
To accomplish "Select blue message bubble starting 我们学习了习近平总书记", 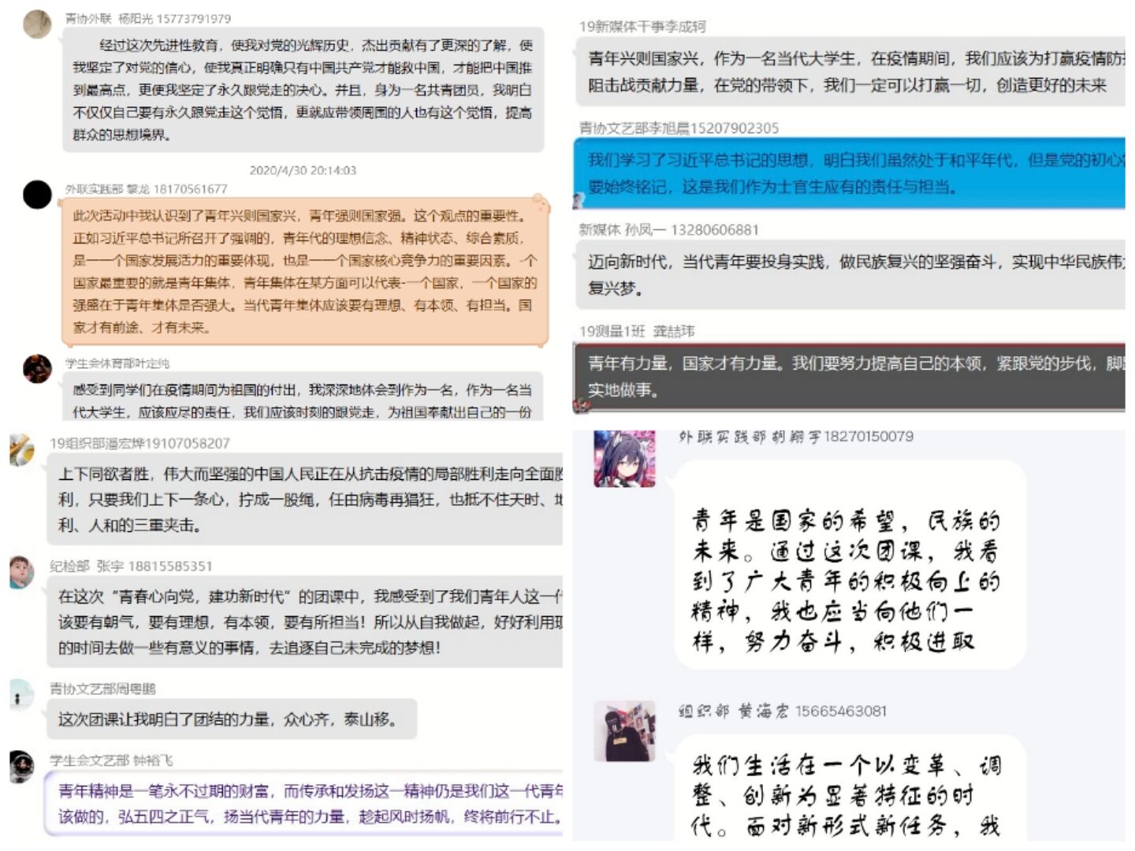I will [850, 173].
